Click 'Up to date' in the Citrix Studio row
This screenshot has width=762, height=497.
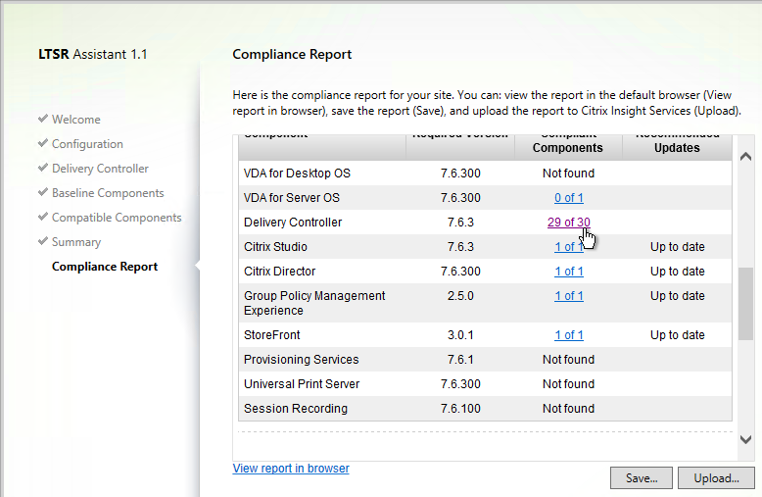[x=678, y=247]
